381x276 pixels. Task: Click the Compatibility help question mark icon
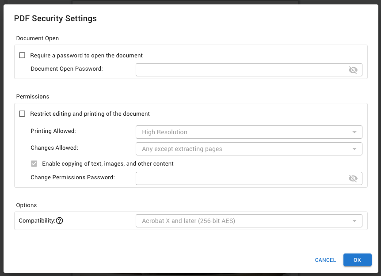(60, 221)
